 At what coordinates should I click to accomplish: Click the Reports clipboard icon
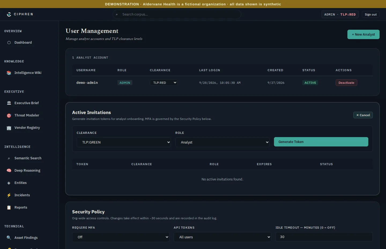click(9, 207)
